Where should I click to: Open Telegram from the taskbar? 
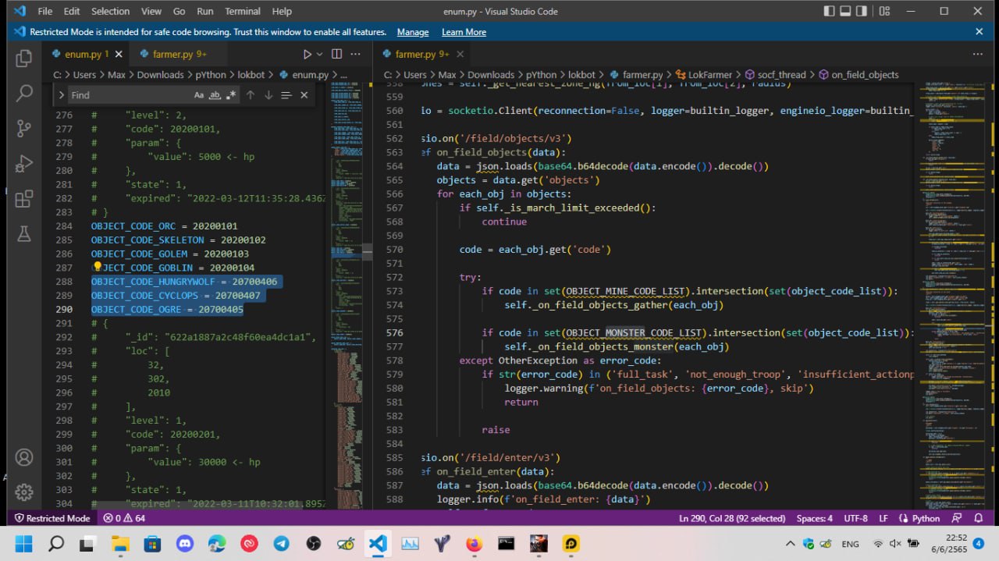tap(281, 544)
